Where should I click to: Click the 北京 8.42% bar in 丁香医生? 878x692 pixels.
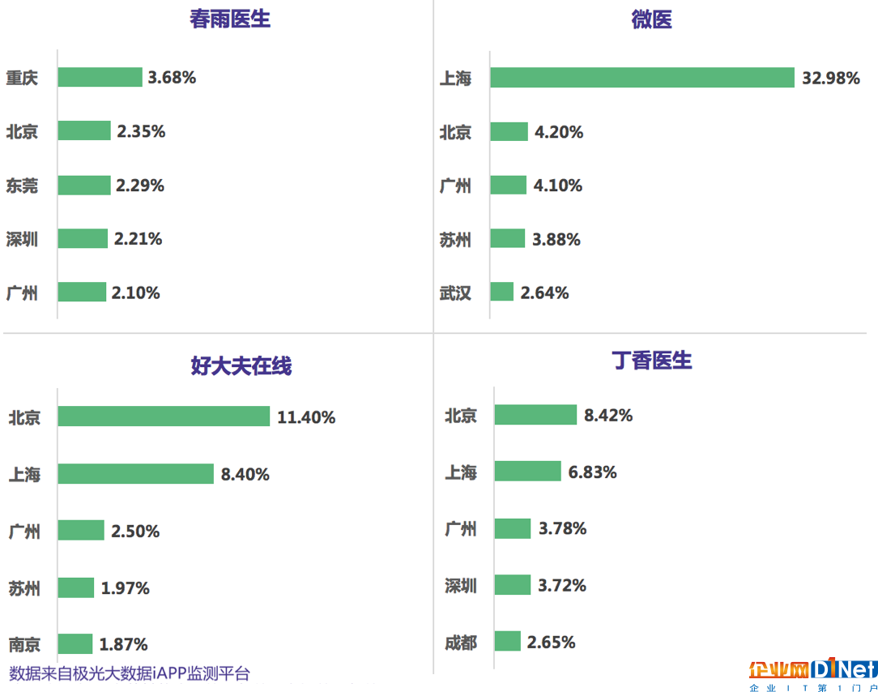pyautogui.click(x=535, y=415)
